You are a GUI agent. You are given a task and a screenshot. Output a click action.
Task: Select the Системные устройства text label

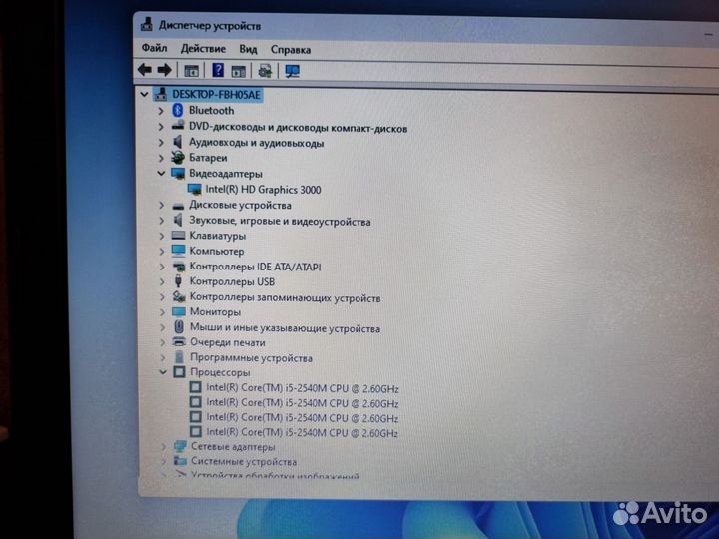coord(244,461)
